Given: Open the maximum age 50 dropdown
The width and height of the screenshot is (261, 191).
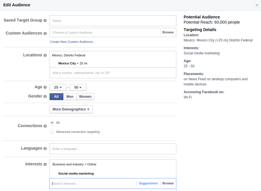Looking at the screenshot, I should pos(78,87).
